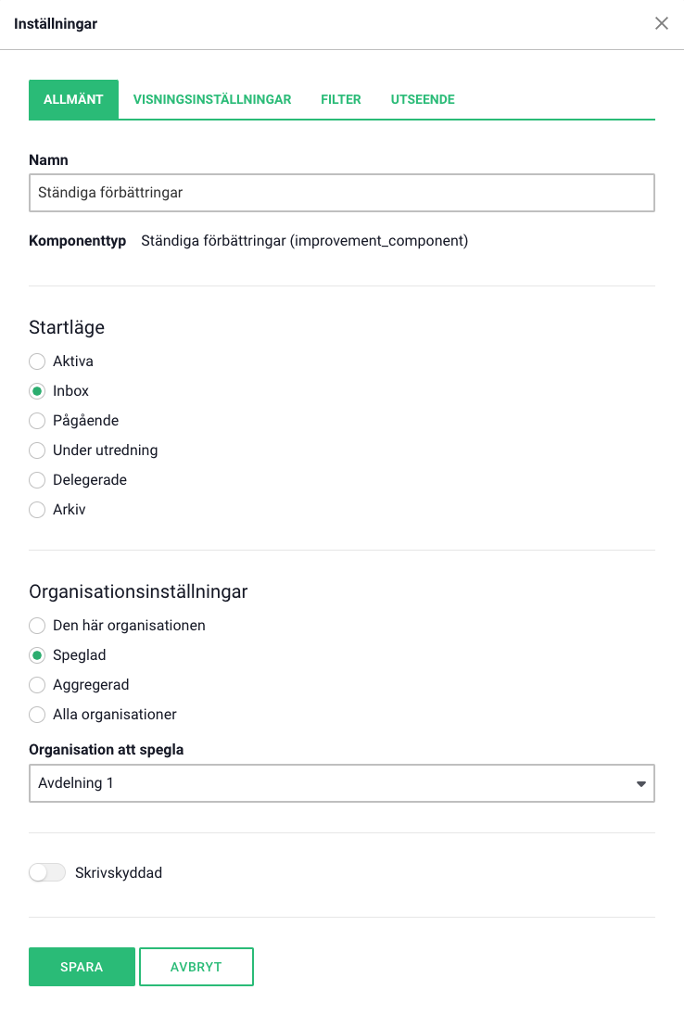Open the Visningsinställningar tab
Image resolution: width=684 pixels, height=1015 pixels.
pyautogui.click(x=212, y=99)
